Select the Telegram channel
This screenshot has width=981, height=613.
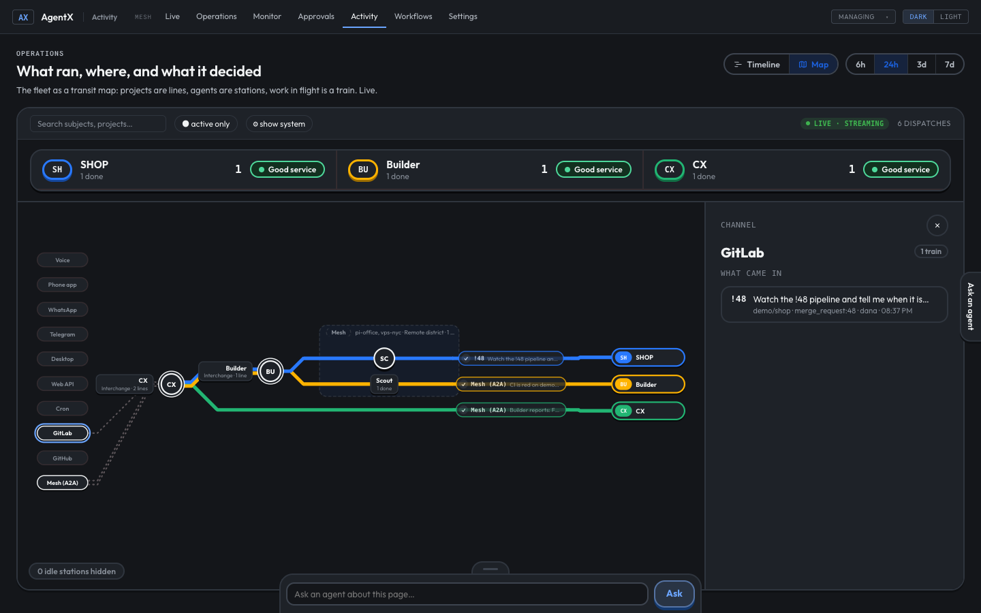[63, 334]
